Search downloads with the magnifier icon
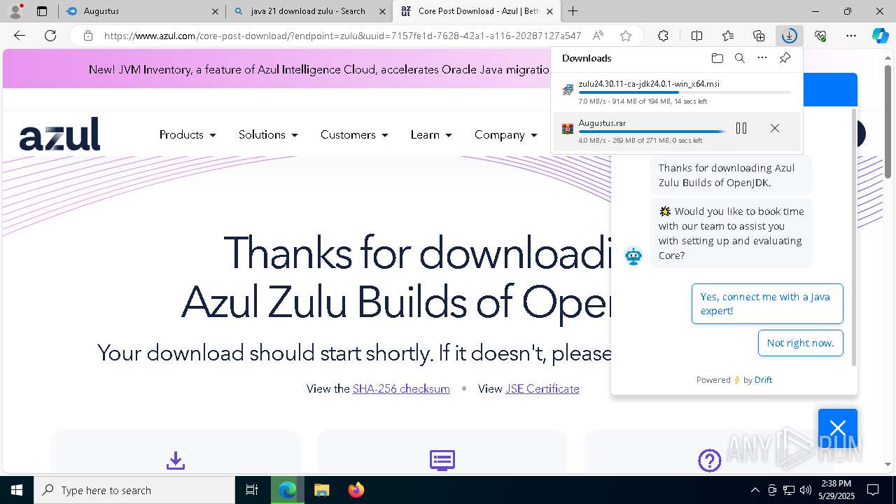The image size is (896, 504). click(739, 58)
